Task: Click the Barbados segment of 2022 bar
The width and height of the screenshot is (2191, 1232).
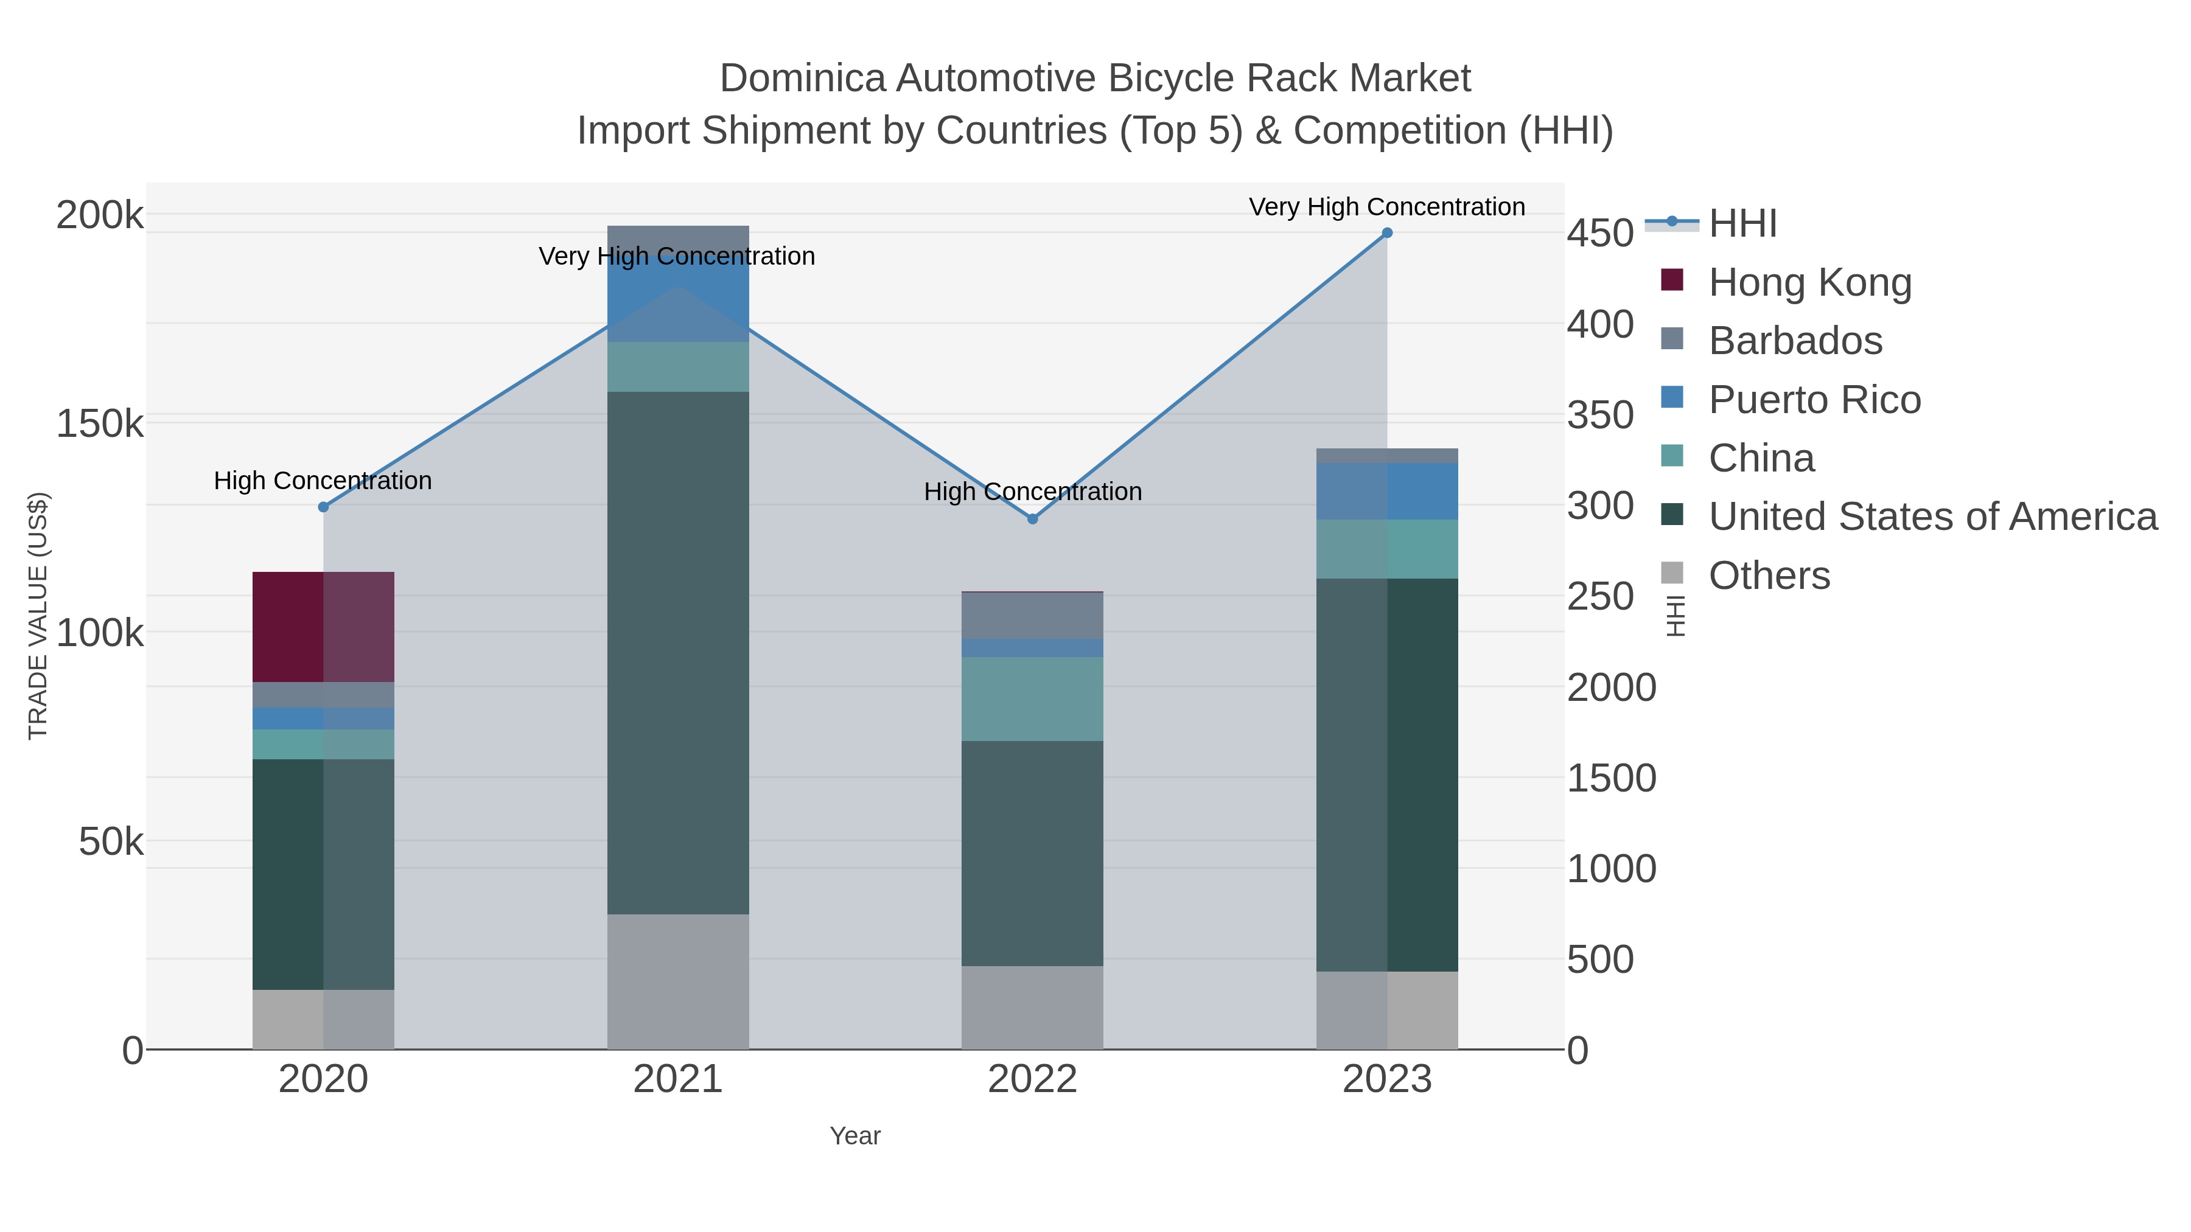Action: click(x=1033, y=616)
